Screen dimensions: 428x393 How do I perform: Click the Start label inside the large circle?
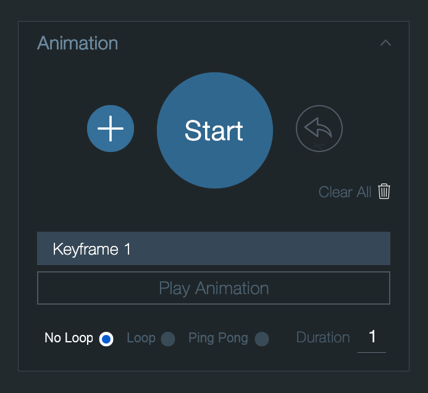click(x=214, y=131)
